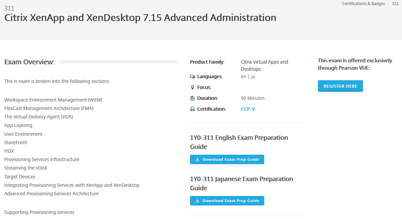Click the 311 exam number above the title
The width and height of the screenshot is (402, 219).
(x=9, y=8)
